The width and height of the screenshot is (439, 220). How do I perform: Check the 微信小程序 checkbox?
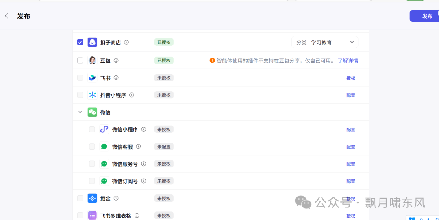tap(92, 129)
